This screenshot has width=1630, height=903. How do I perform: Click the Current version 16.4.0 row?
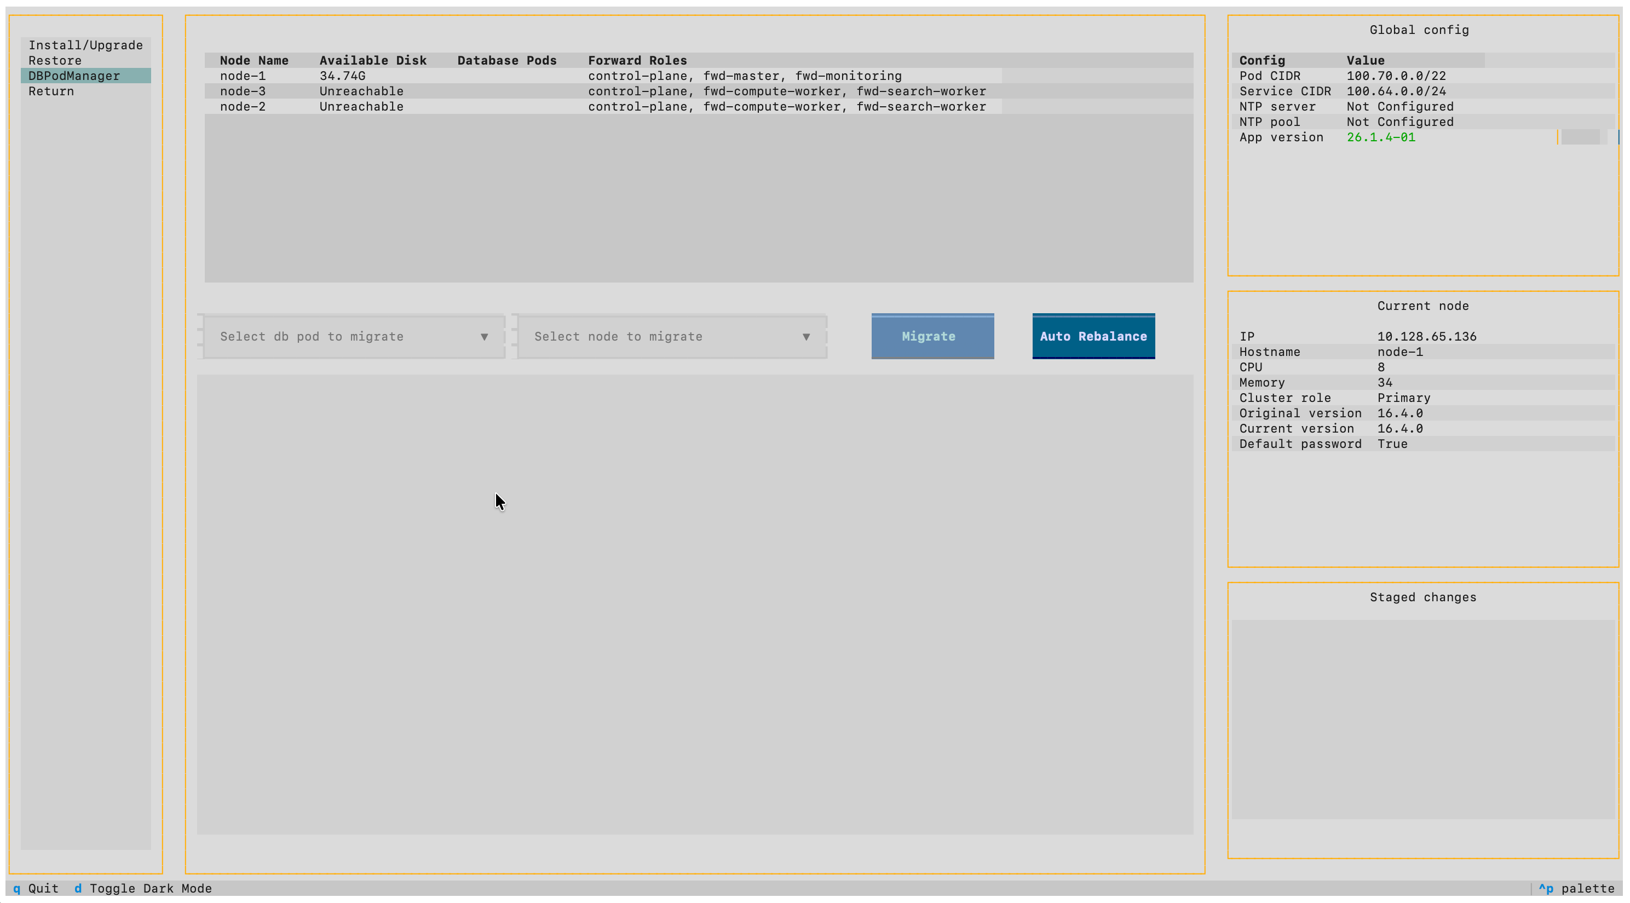(1423, 428)
